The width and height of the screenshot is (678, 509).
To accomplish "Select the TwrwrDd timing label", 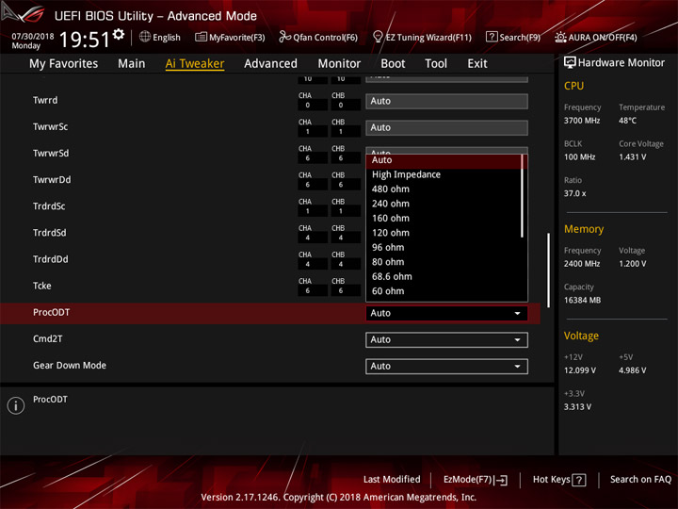I will coord(52,180).
